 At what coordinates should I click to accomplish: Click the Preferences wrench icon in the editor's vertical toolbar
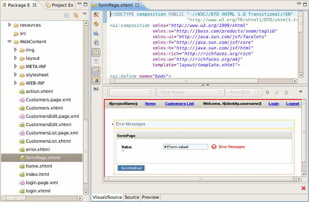click(96, 15)
